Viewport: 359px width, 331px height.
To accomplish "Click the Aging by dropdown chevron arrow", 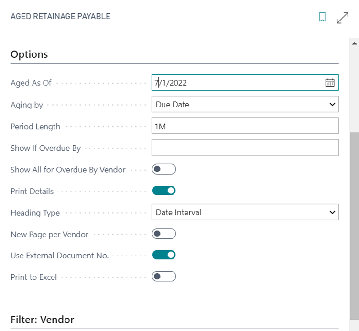I will 332,104.
